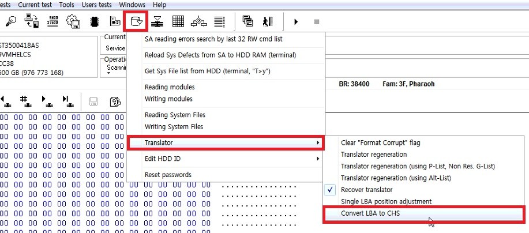Expand the Edit HDD ID submenu
The width and height of the screenshot is (529, 233).
tap(225, 159)
